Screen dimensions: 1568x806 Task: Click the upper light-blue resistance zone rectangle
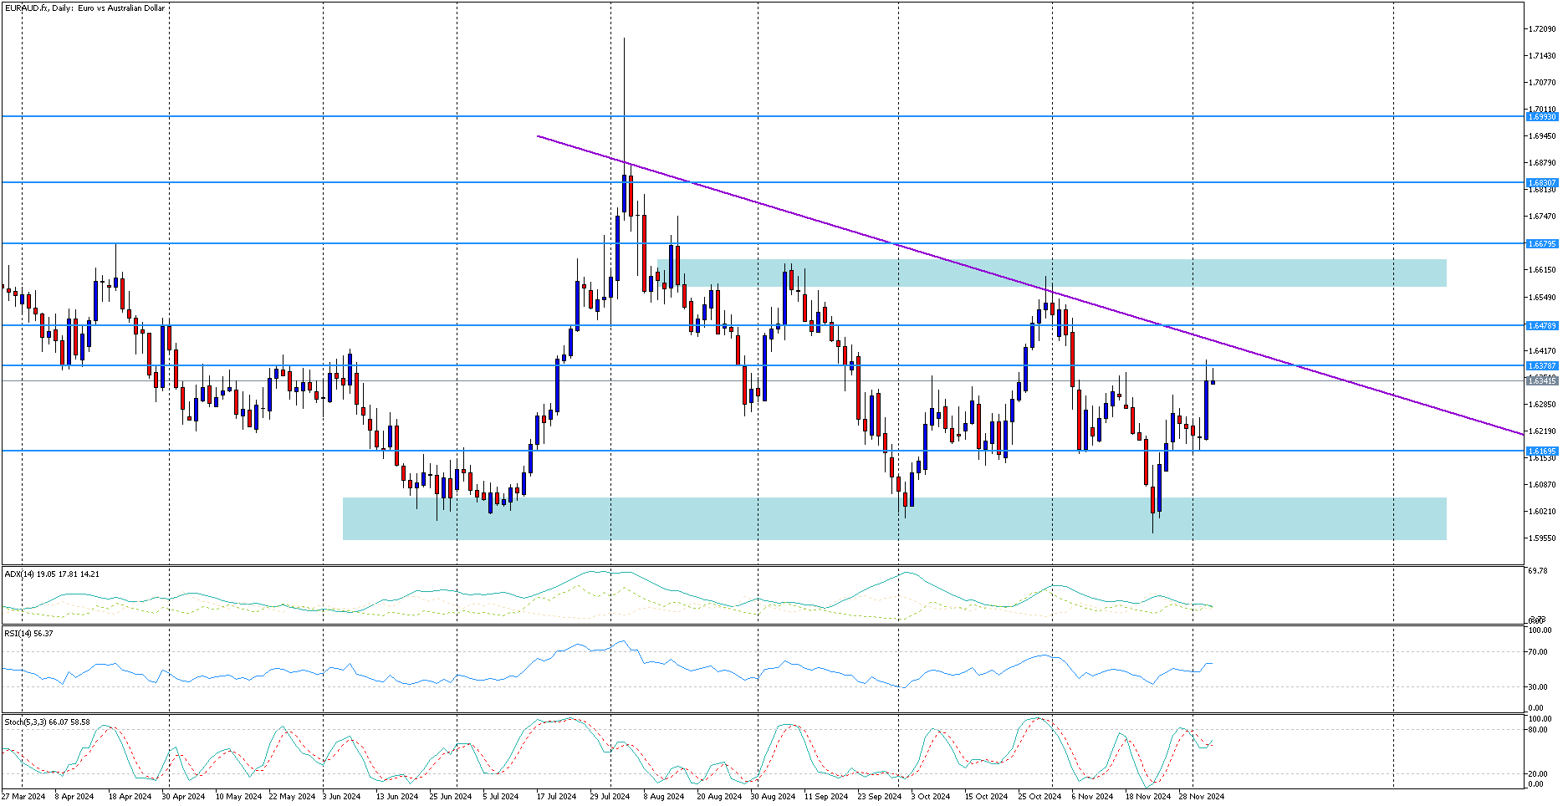[1052, 273]
